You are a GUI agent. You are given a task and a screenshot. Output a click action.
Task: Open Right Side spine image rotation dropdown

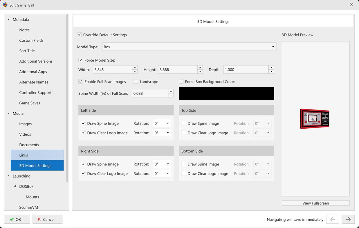(x=162, y=164)
